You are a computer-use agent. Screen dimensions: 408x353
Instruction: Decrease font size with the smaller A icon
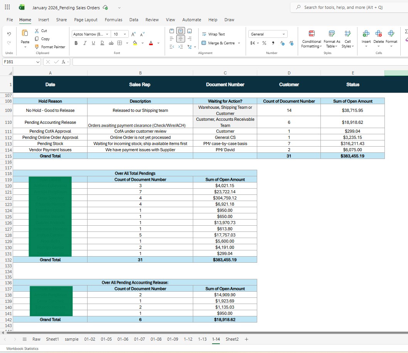pos(142,34)
